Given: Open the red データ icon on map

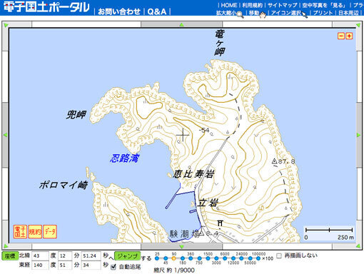Looking at the screenshot, I should coord(50,231).
